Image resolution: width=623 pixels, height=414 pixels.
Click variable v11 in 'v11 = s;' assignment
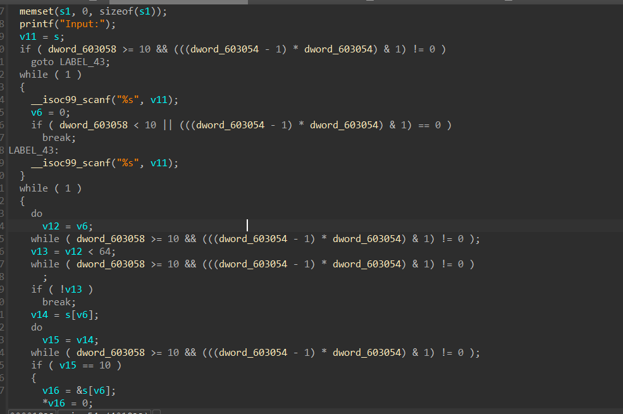tap(28, 37)
